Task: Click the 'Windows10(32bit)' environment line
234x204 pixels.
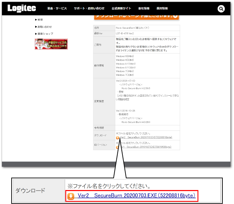Action: pyautogui.click(x=125, y=60)
